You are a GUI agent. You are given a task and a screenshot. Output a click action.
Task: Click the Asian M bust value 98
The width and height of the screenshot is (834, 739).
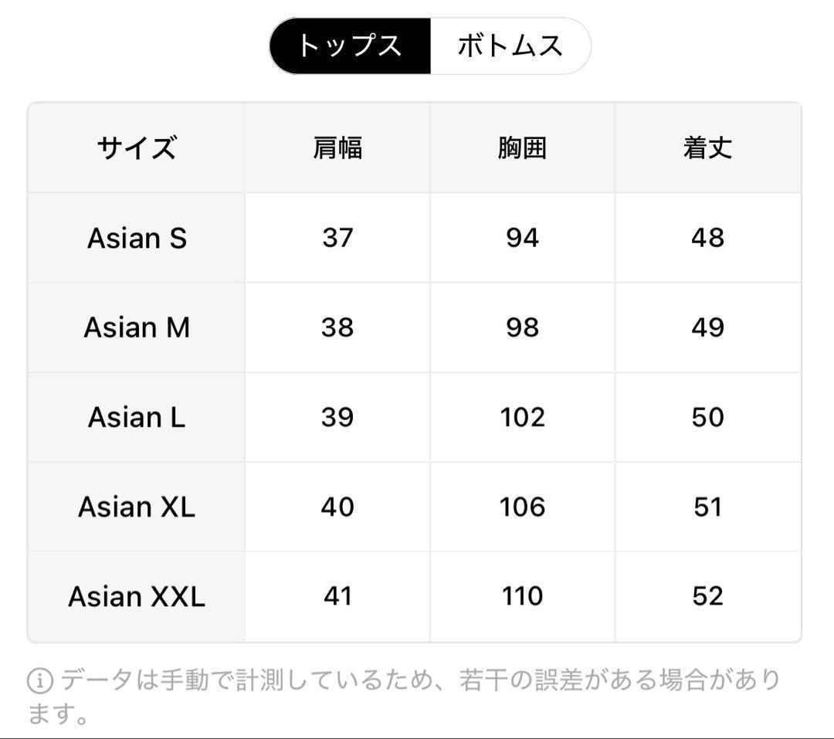tap(522, 327)
